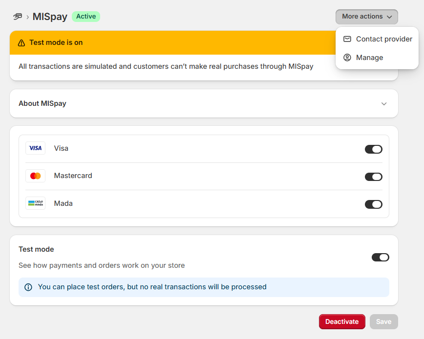Click the profile icon beside Manage
The height and width of the screenshot is (339, 424).
[x=347, y=58]
